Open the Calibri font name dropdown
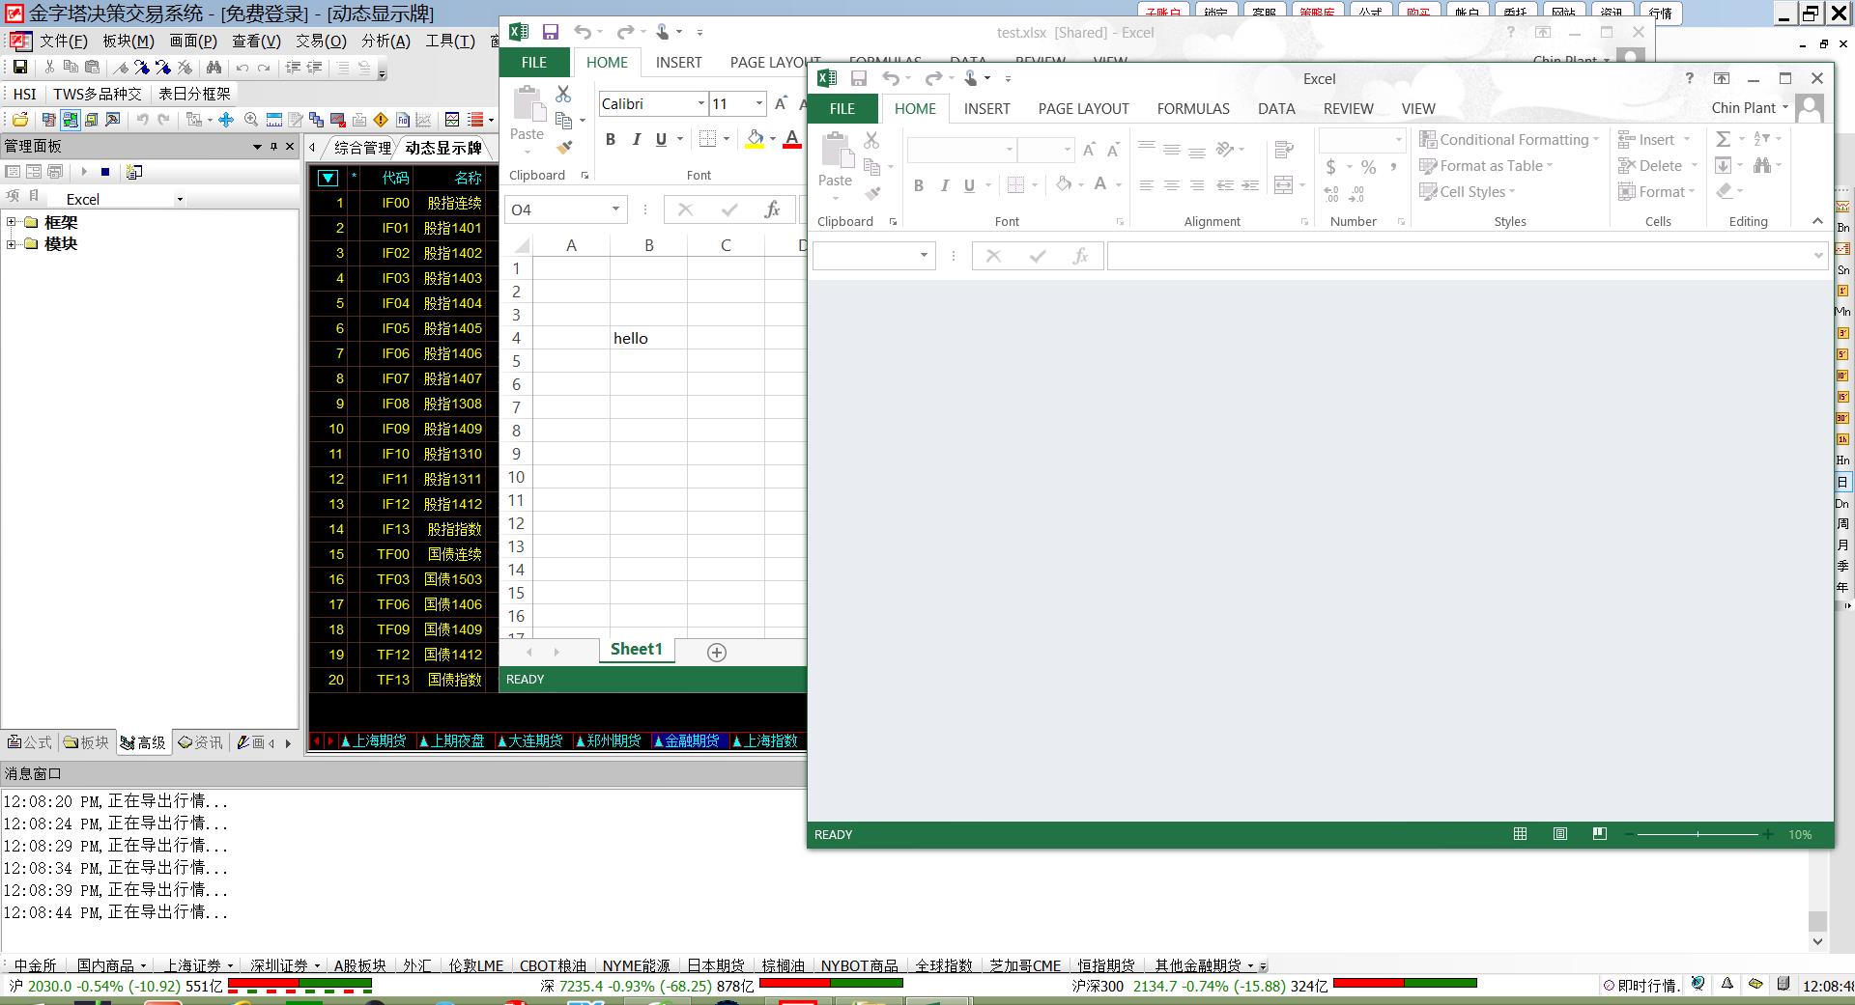 point(700,103)
